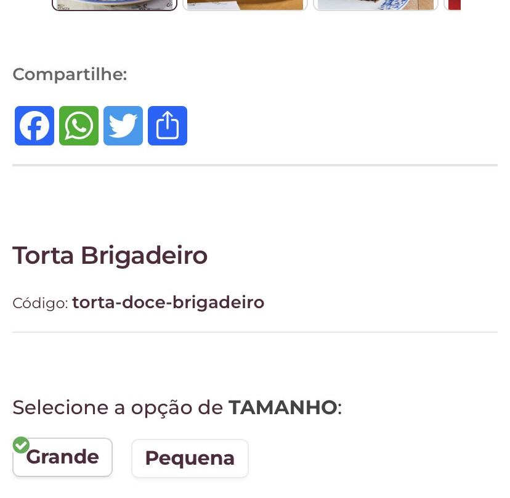
Task: Click the TAMANHO word in size prompt
Action: point(283,407)
